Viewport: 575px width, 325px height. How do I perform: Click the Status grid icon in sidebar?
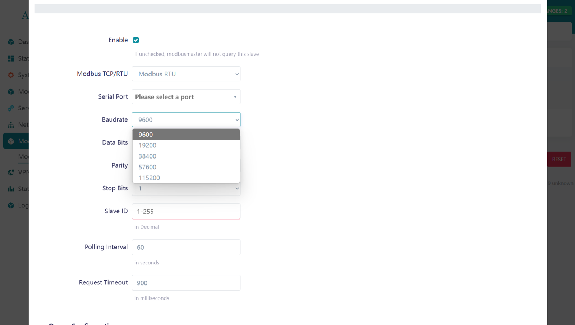click(11, 58)
